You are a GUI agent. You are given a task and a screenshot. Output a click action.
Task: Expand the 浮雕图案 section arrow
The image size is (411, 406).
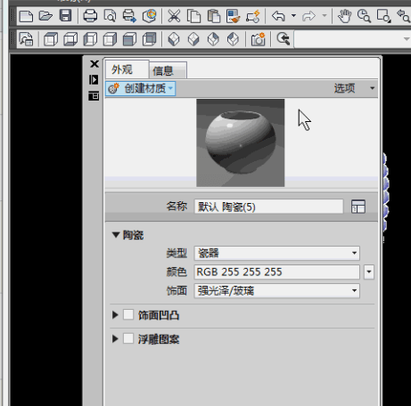coord(115,338)
